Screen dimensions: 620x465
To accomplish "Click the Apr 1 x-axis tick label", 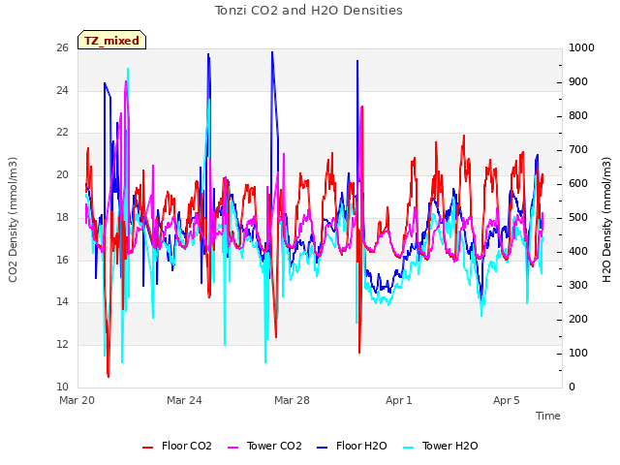I will (x=399, y=400).
